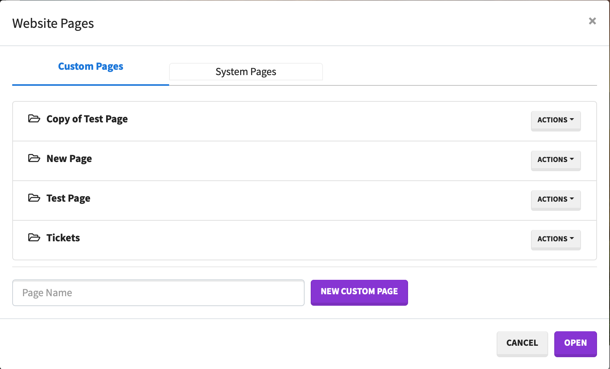Close the Website Pages dialog with X

tap(592, 21)
